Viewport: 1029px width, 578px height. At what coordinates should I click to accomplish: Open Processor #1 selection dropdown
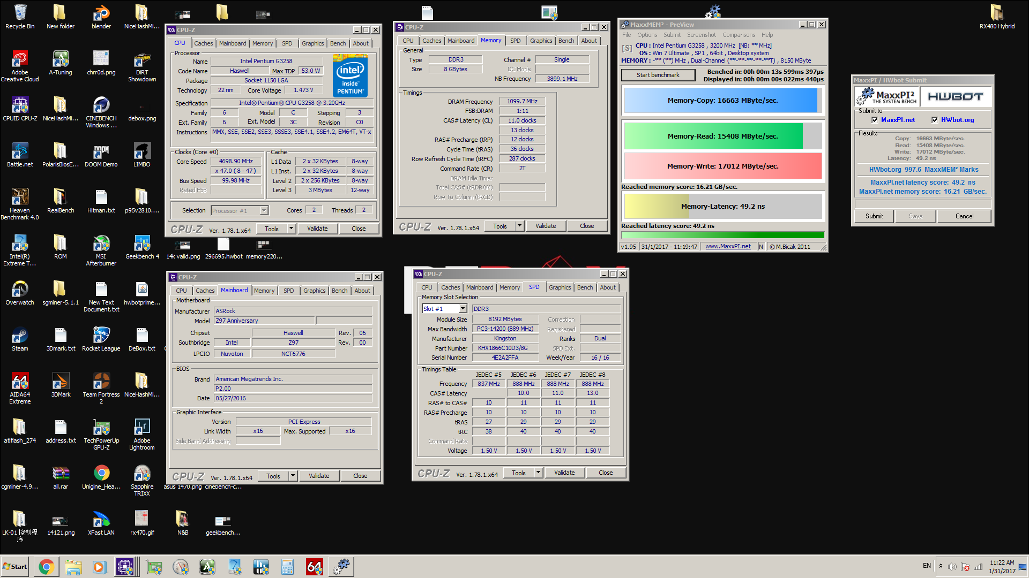pyautogui.click(x=240, y=211)
